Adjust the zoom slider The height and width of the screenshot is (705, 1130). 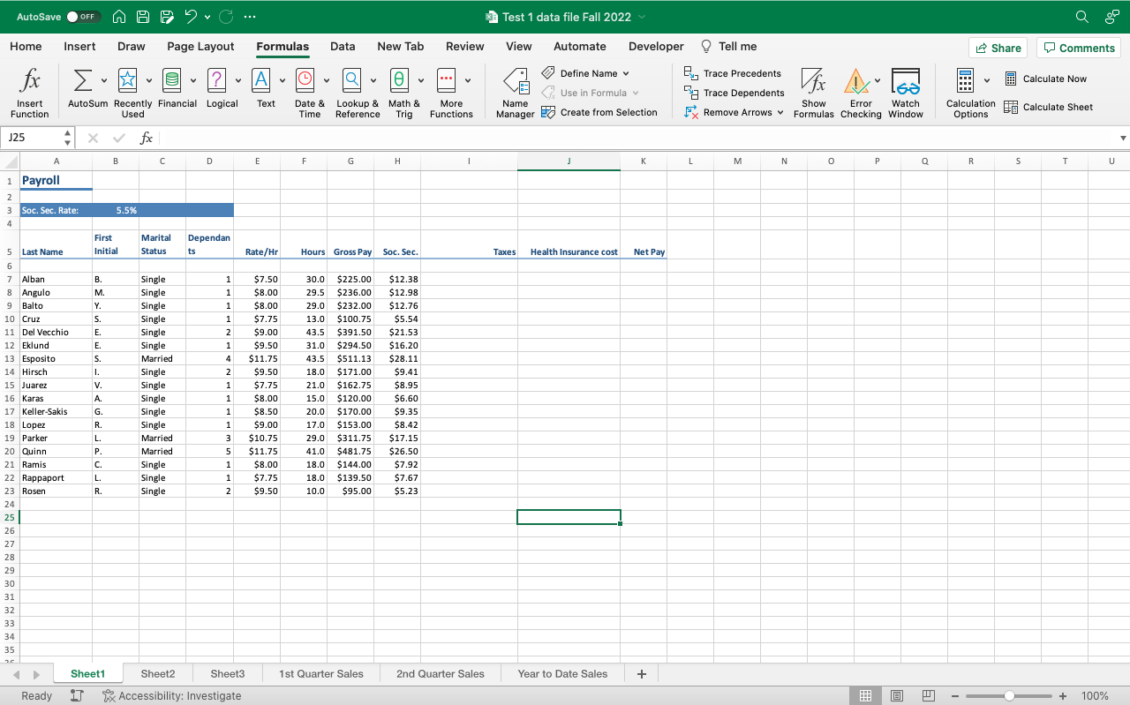point(1009,695)
